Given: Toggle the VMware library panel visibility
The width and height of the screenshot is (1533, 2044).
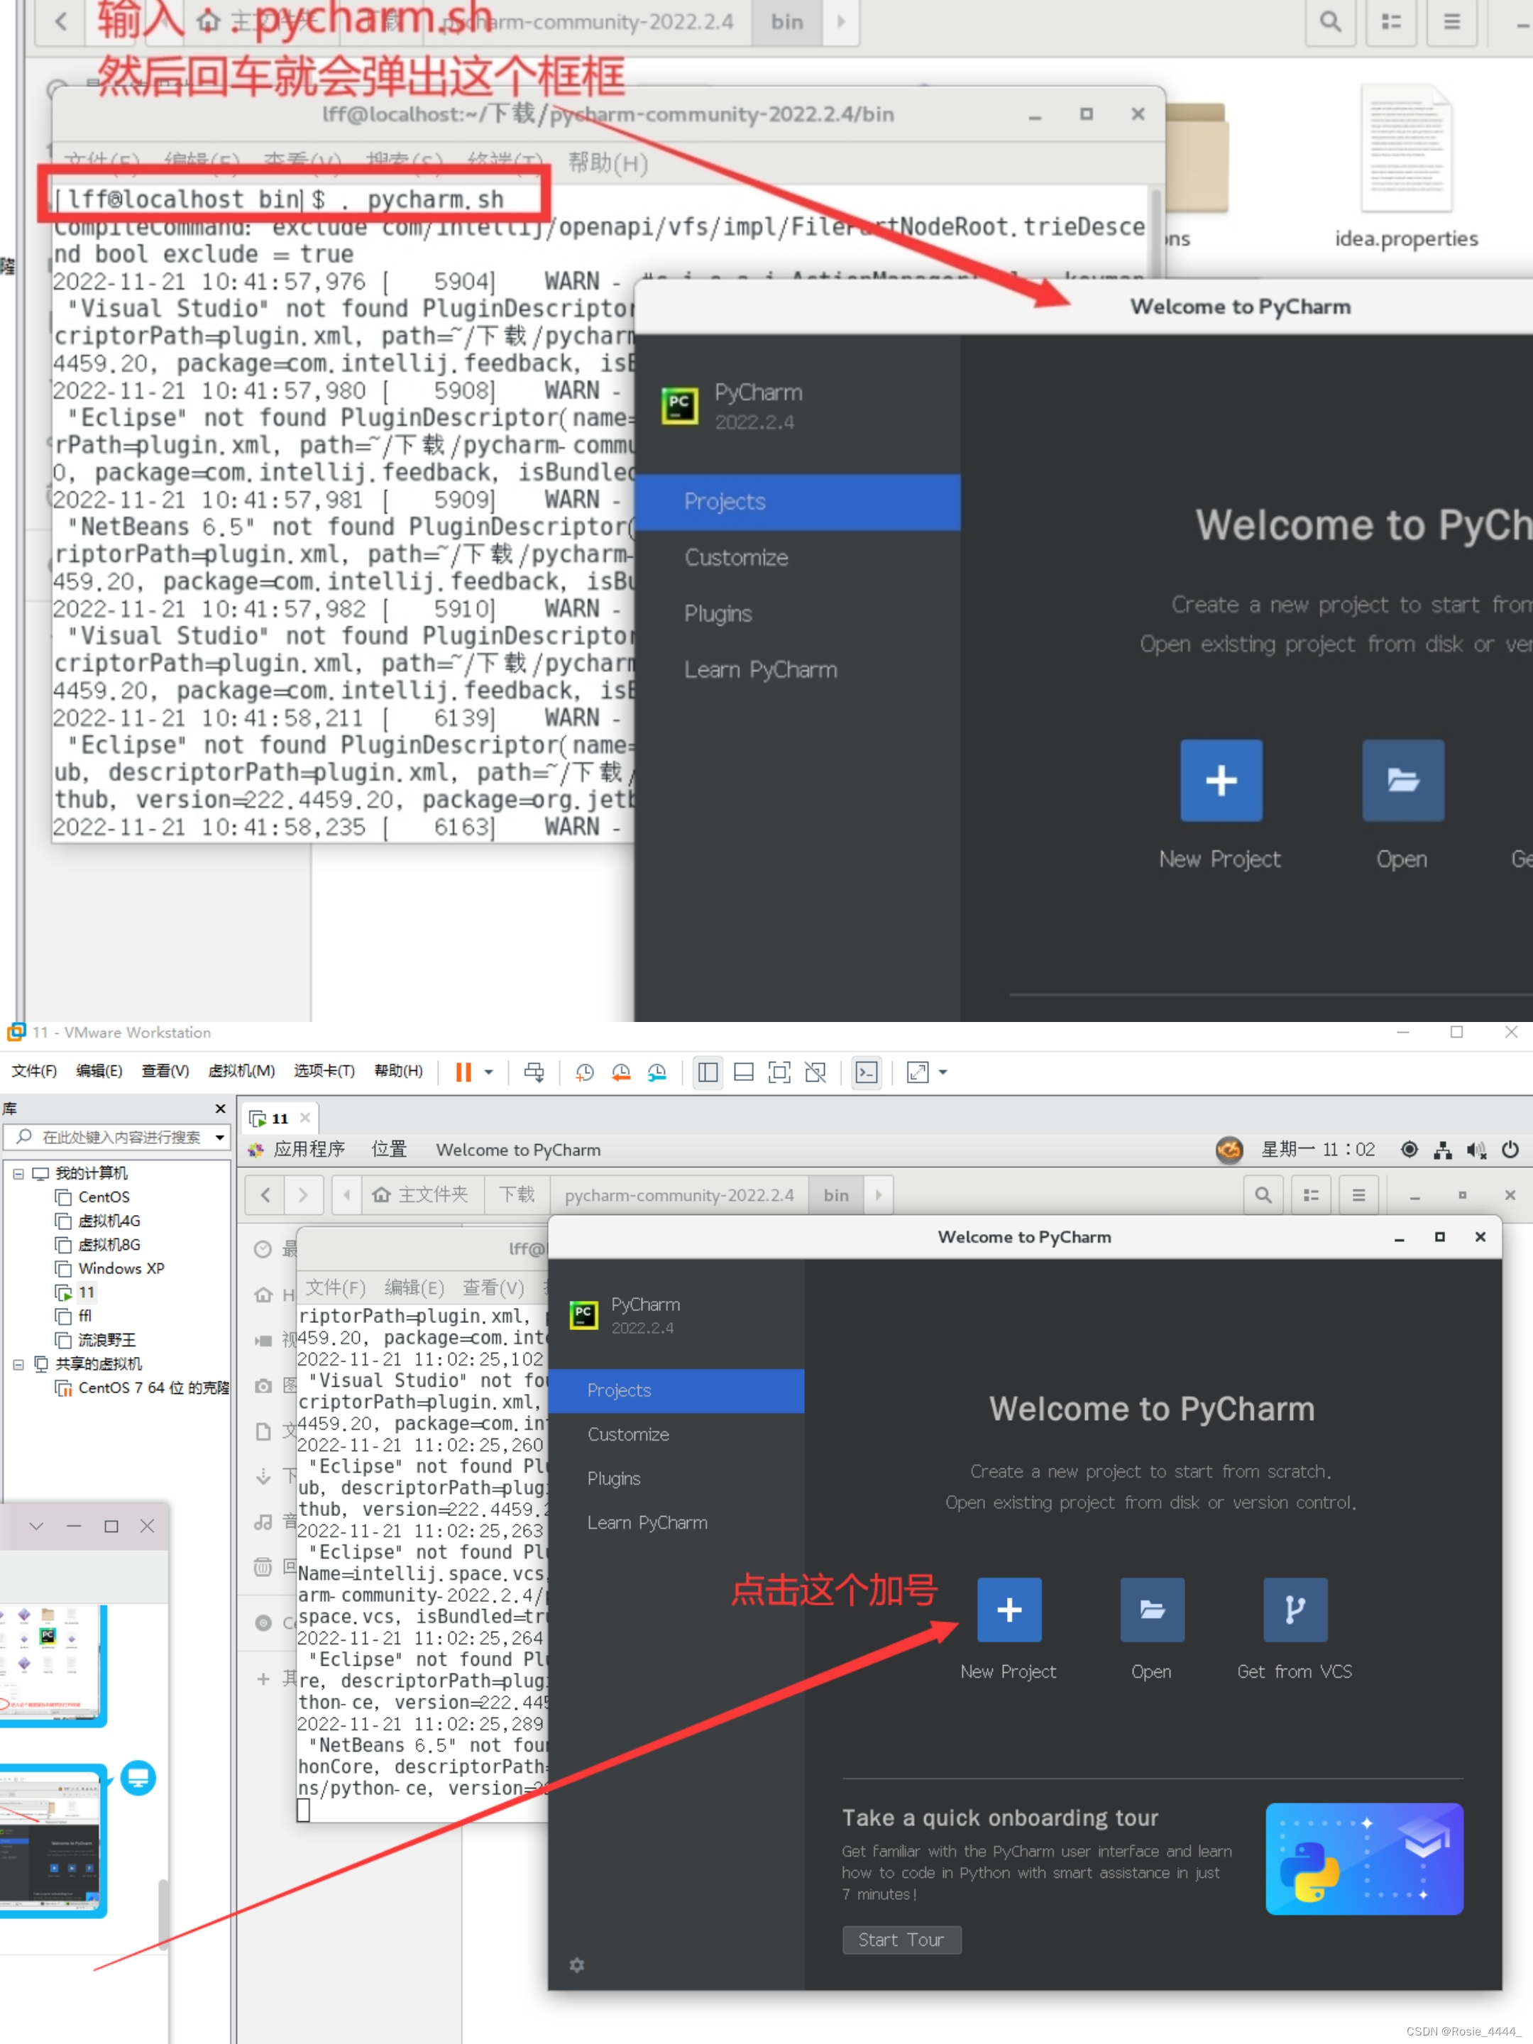Looking at the screenshot, I should [708, 1072].
